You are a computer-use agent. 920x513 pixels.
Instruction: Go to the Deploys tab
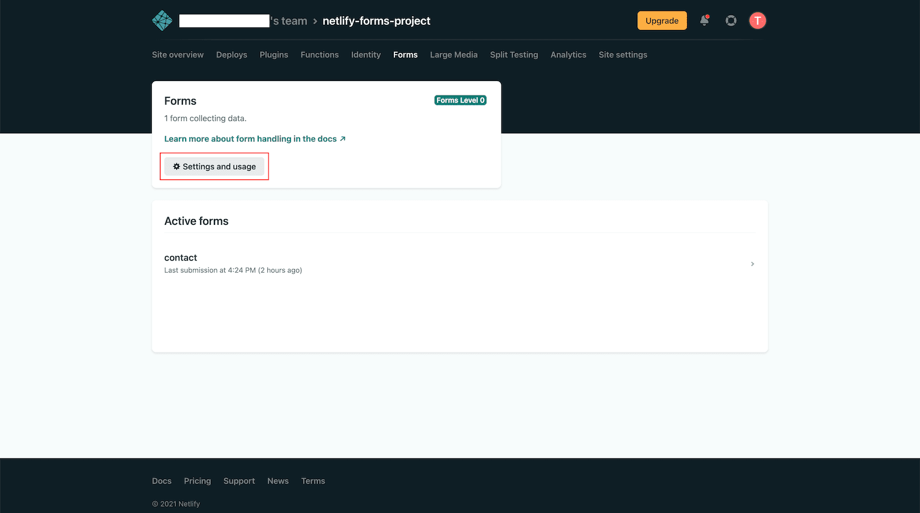pos(232,55)
